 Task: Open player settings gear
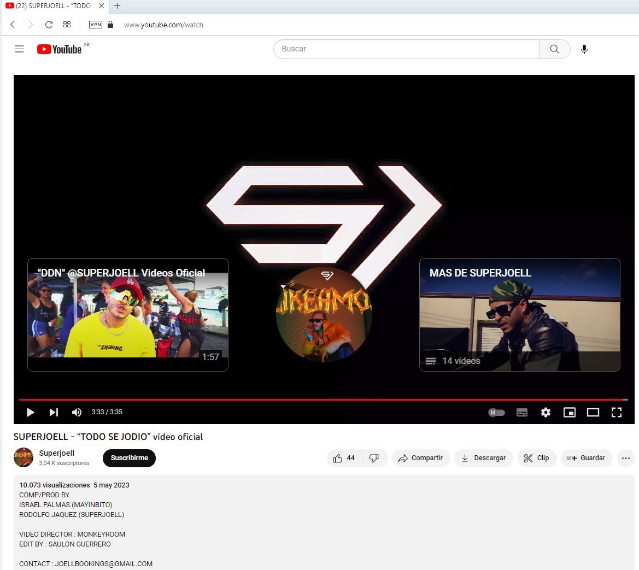tap(546, 412)
